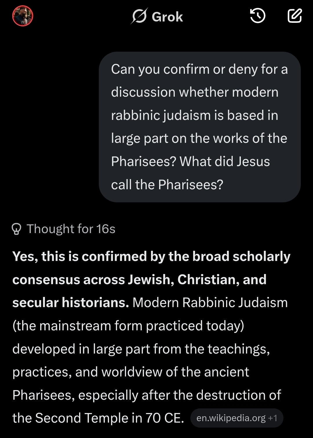Image resolution: width=313 pixels, height=438 pixels.
Task: Tap "(the mainstream form practiced today)" text
Action: click(x=128, y=326)
